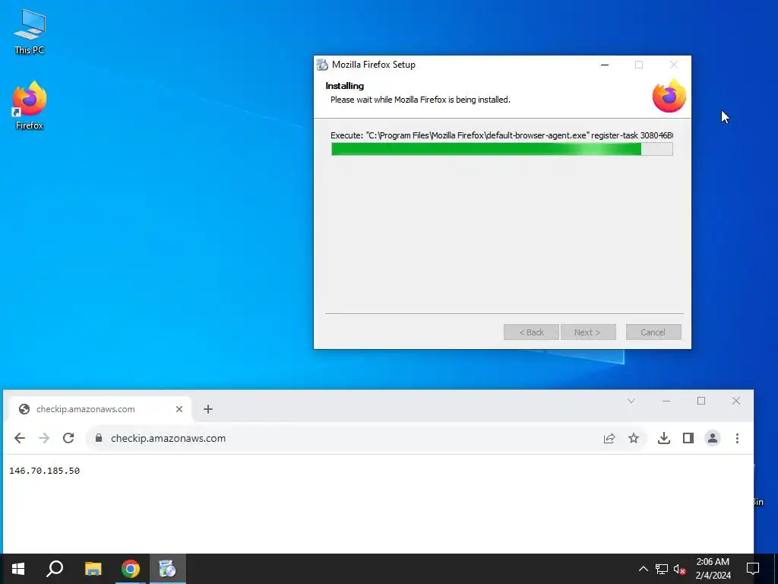The width and height of the screenshot is (778, 584).
Task: Open Chrome downloads icon
Action: pos(664,438)
